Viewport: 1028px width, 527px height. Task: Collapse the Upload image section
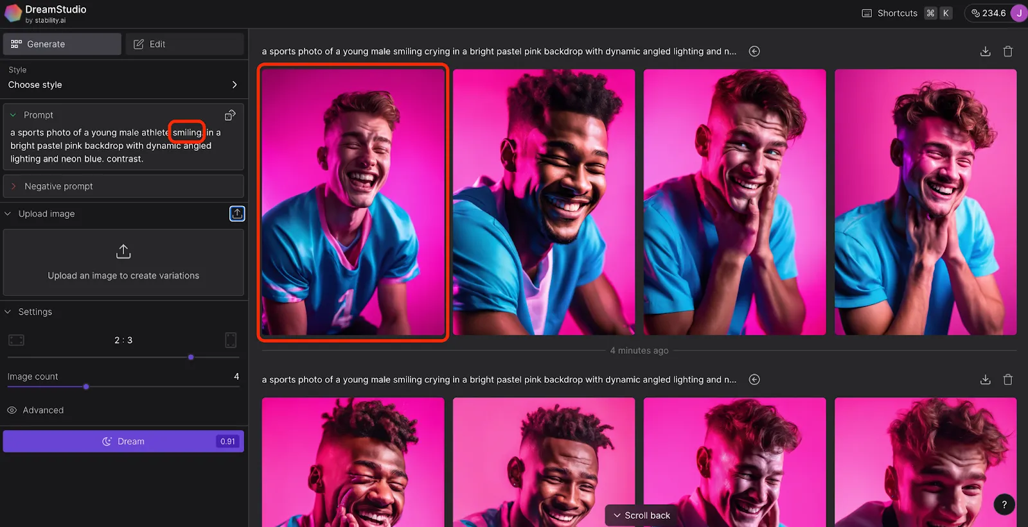8,214
